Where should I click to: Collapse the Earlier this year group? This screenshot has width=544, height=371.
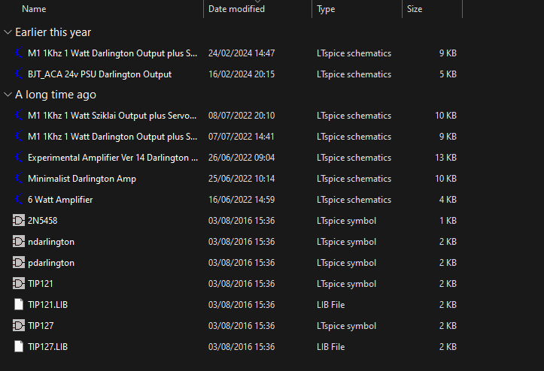point(8,32)
